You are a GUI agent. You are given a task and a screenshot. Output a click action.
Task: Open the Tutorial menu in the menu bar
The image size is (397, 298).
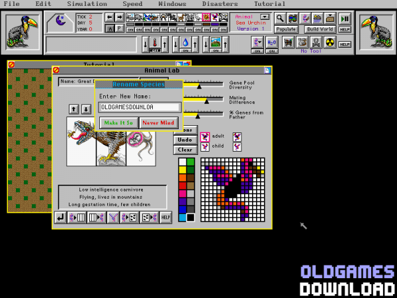[x=269, y=4]
